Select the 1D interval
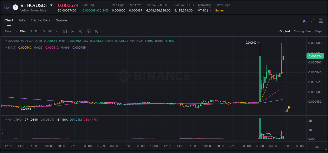 pos(43,31)
